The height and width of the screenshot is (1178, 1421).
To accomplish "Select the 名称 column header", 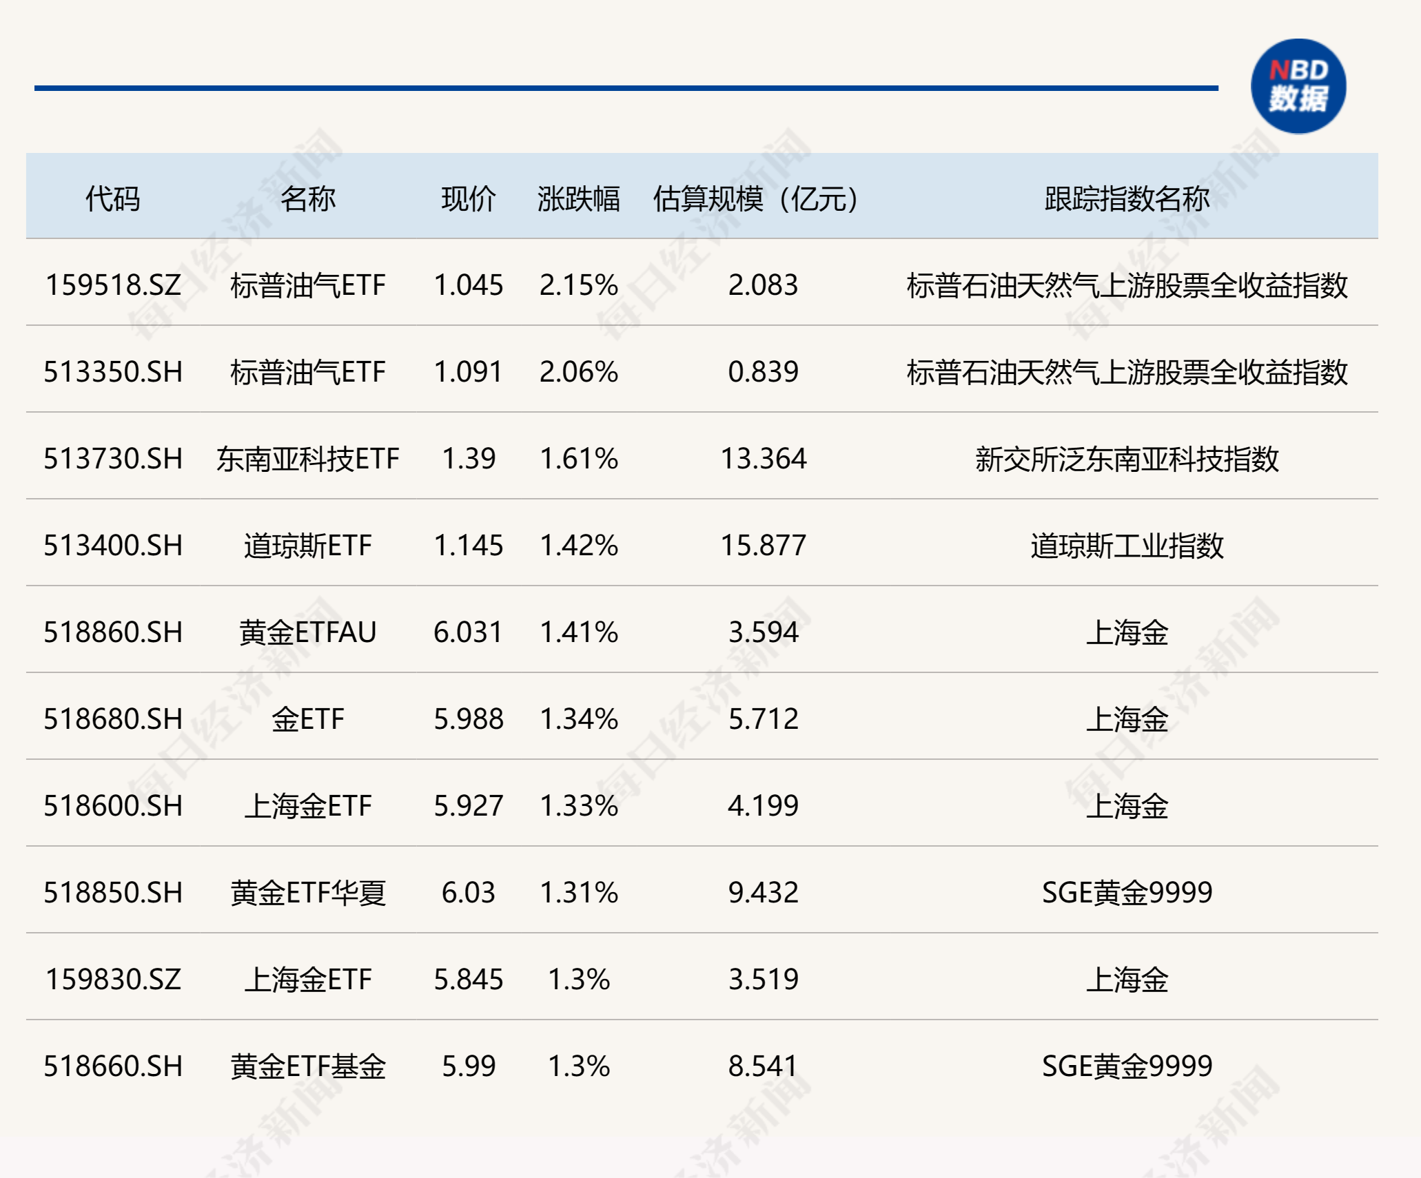I will point(307,199).
